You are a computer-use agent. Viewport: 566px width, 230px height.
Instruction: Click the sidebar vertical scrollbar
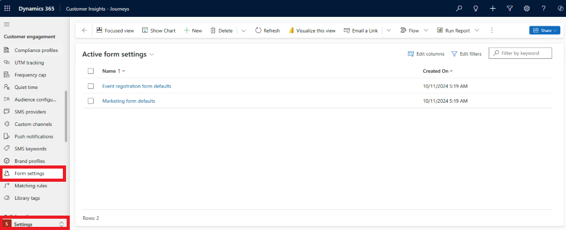click(x=65, y=116)
